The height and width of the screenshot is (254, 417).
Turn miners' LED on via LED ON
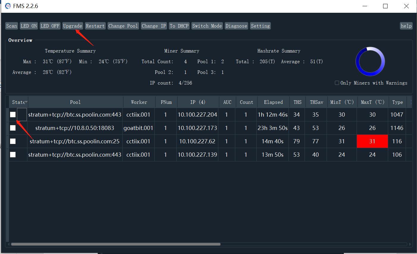[x=29, y=26]
